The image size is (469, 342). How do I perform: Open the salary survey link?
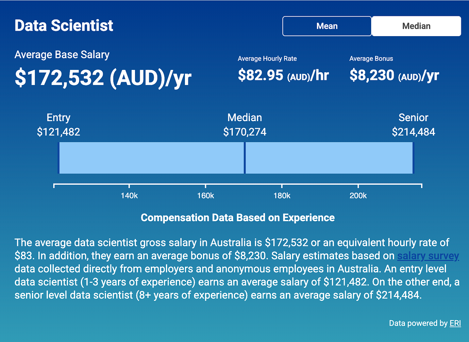click(x=428, y=256)
